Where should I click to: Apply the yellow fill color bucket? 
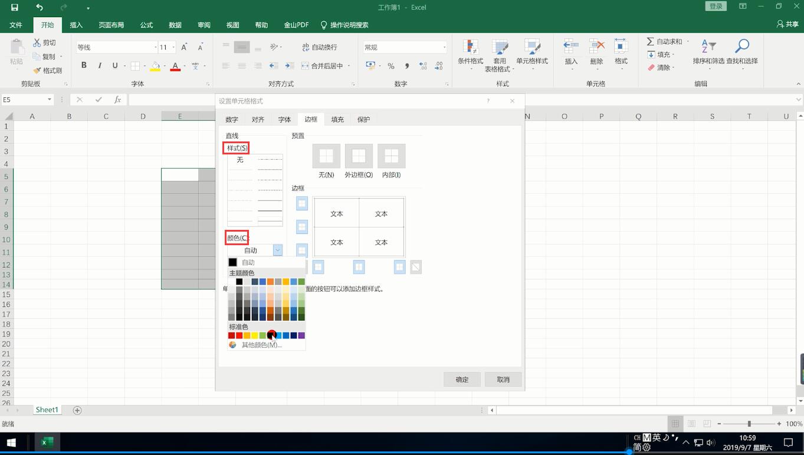155,66
